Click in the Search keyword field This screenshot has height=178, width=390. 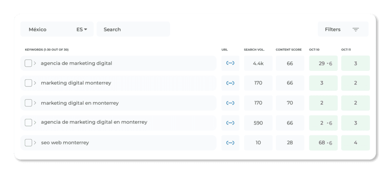pos(133,29)
